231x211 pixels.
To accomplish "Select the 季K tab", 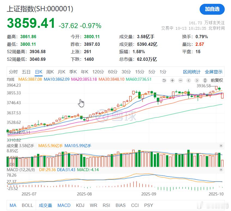I will click(x=73, y=72).
